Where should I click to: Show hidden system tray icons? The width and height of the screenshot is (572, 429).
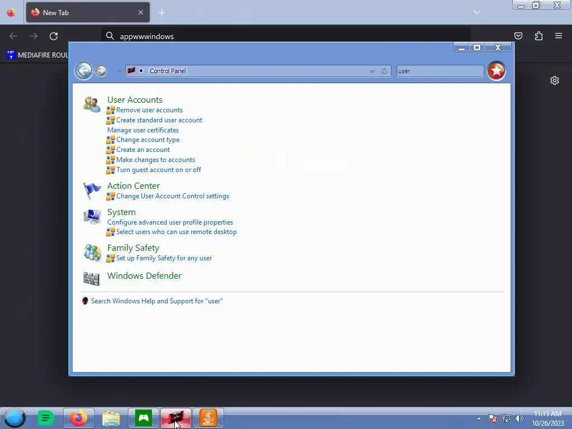click(x=479, y=418)
